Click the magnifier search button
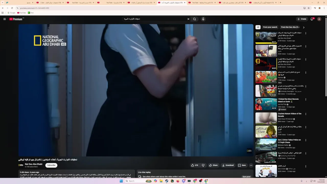Viewport: 327px width, 184px height. point(195,19)
